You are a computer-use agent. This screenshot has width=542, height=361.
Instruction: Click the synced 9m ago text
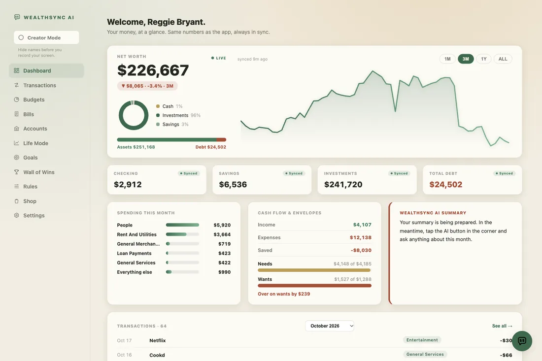point(252,59)
